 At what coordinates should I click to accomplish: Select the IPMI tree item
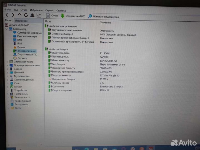[x=18, y=44]
